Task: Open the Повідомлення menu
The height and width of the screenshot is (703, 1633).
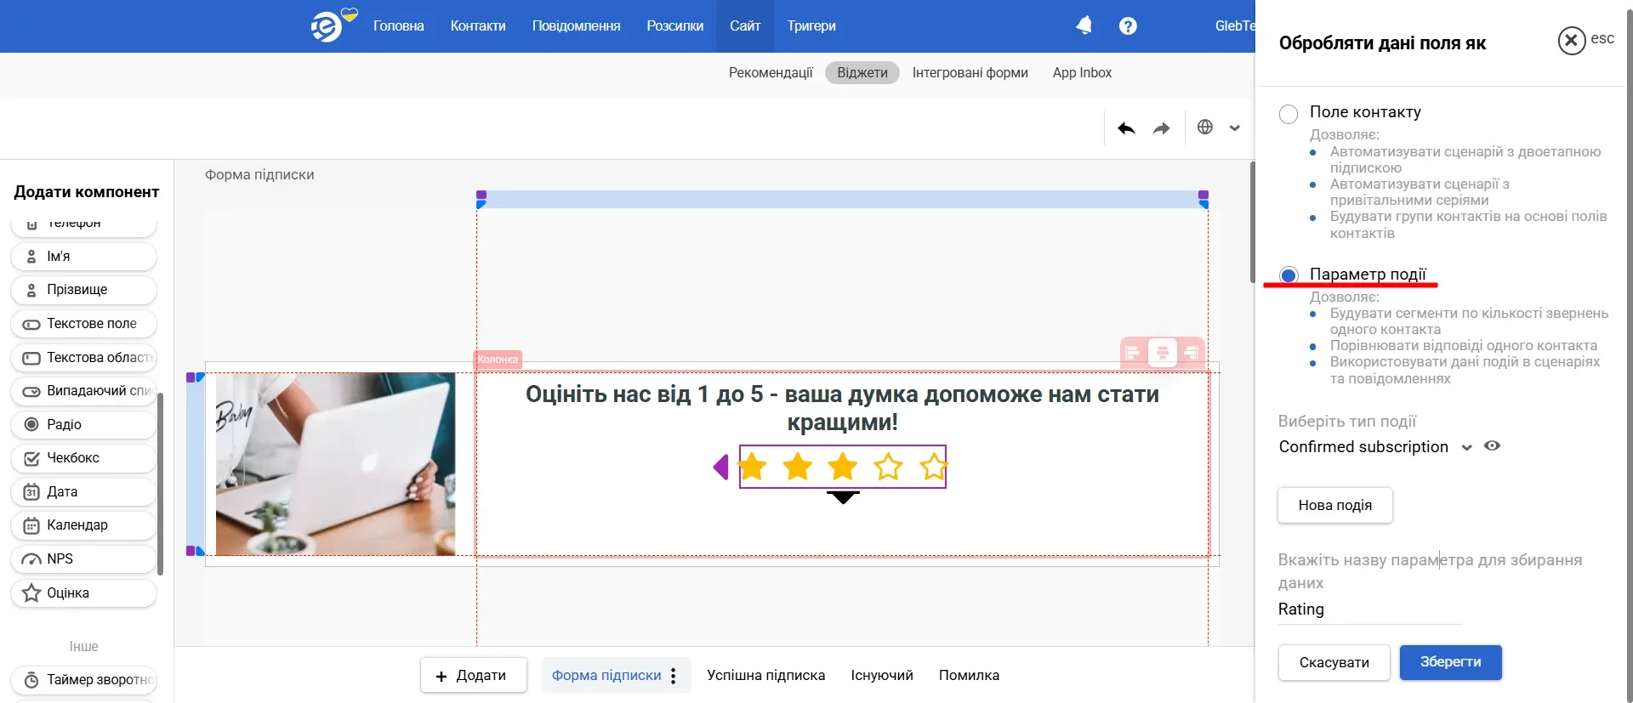Action: click(x=576, y=26)
